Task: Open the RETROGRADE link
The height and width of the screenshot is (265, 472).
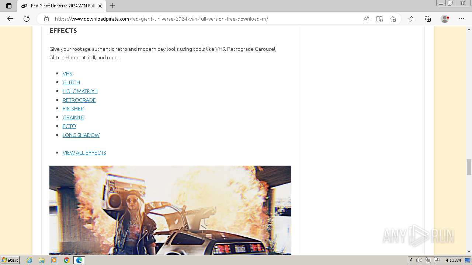Action: [x=79, y=100]
